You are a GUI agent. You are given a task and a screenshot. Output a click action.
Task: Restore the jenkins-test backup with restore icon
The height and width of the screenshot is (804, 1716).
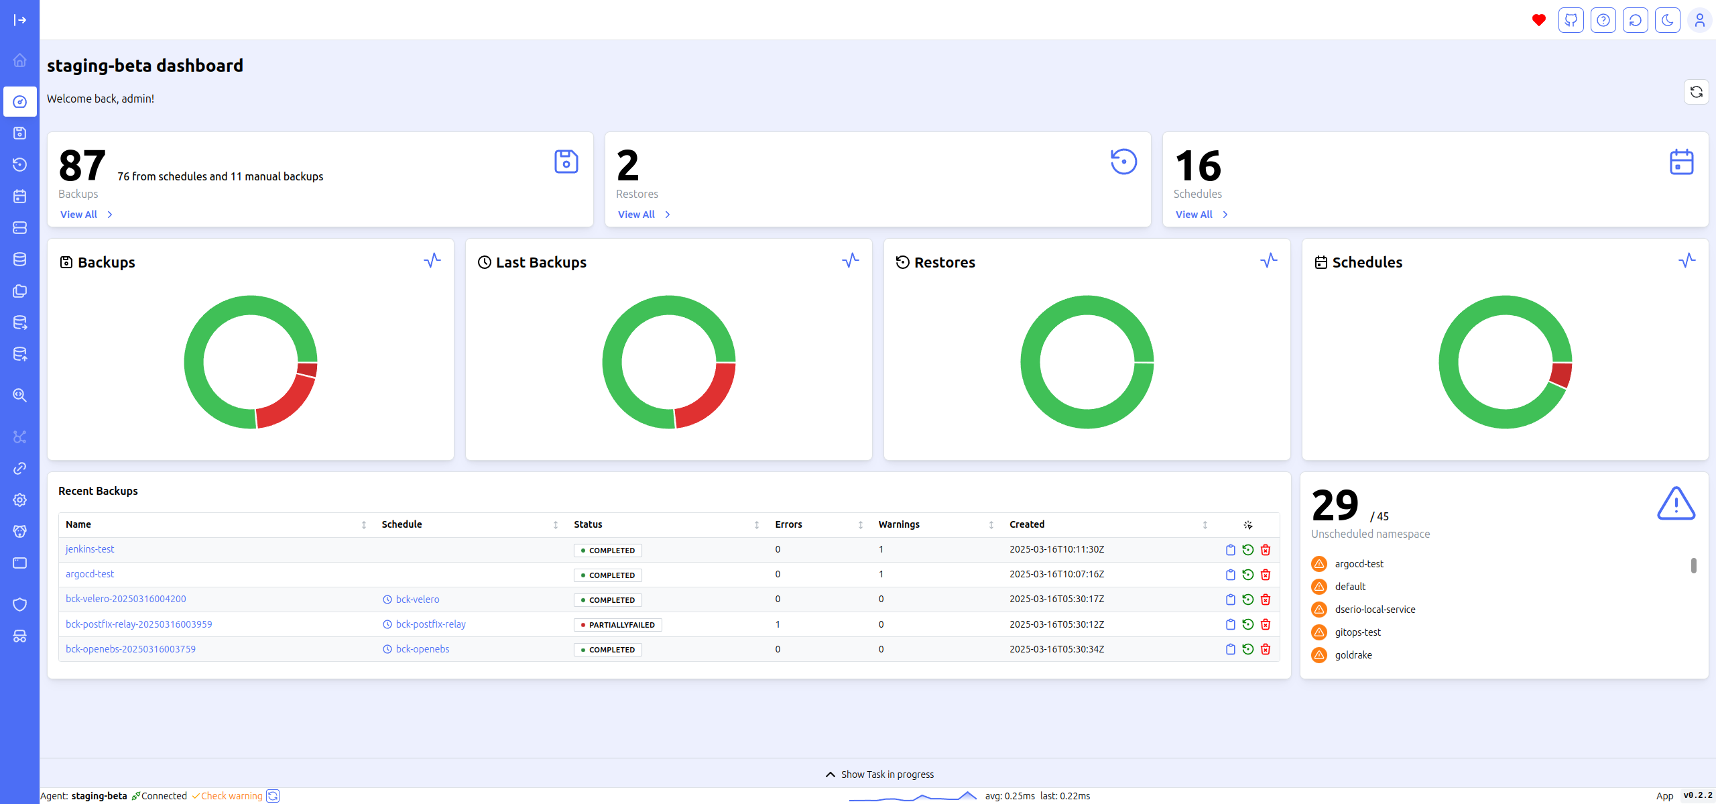click(1247, 550)
